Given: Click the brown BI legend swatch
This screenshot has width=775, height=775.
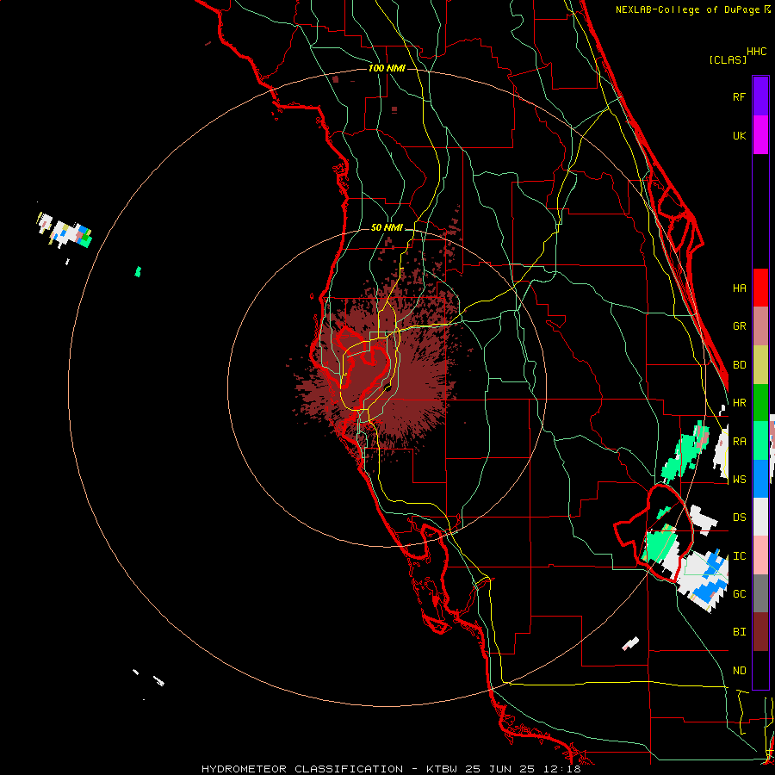Looking at the screenshot, I should [x=760, y=632].
